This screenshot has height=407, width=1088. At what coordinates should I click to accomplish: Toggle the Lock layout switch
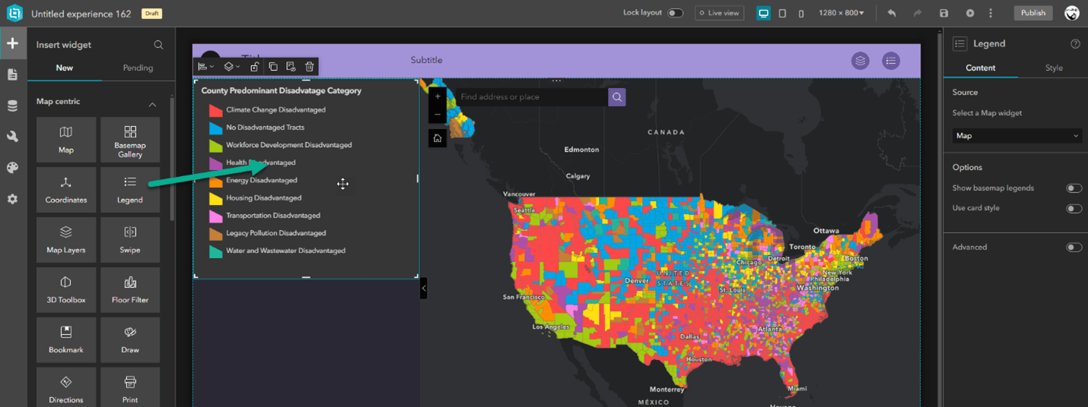pos(675,13)
